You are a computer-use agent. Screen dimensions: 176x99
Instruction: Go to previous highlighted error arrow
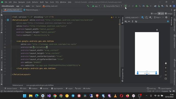(116, 17)
